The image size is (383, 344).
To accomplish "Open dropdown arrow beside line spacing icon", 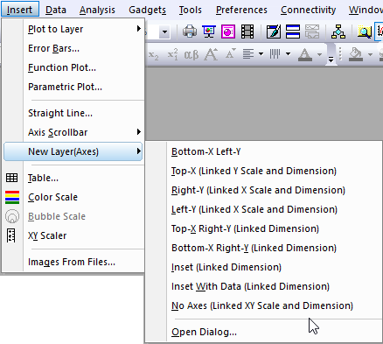I will point(288,54).
